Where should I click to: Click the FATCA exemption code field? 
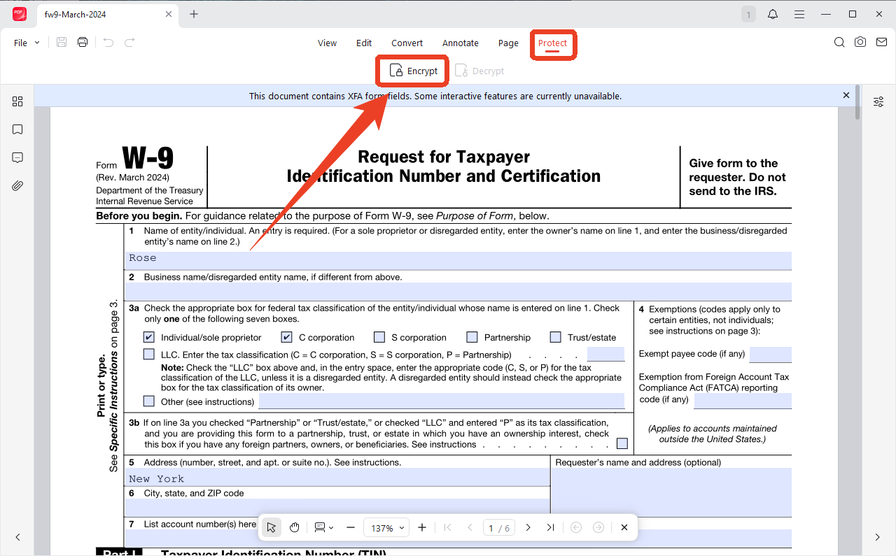[743, 401]
